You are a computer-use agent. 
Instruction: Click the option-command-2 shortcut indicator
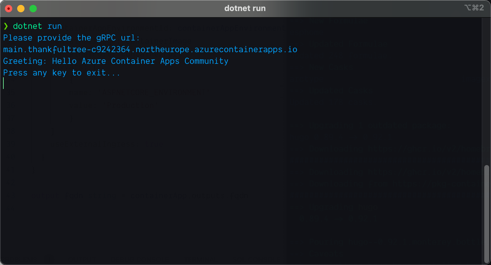(474, 8)
